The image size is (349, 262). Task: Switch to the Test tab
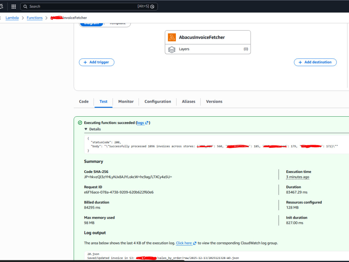(103, 102)
